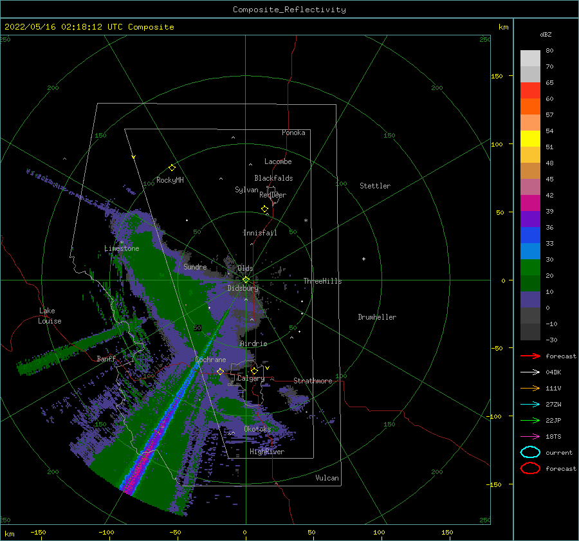Click the yellow V marker near Calgary
579x541 pixels.
click(267, 368)
